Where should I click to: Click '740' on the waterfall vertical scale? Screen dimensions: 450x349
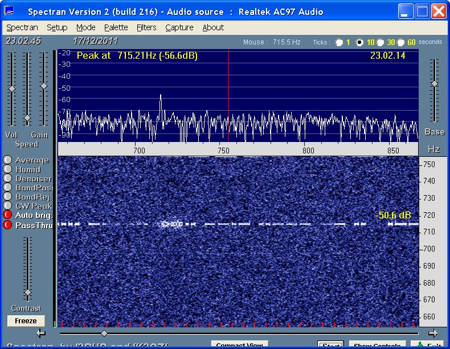[x=429, y=181]
